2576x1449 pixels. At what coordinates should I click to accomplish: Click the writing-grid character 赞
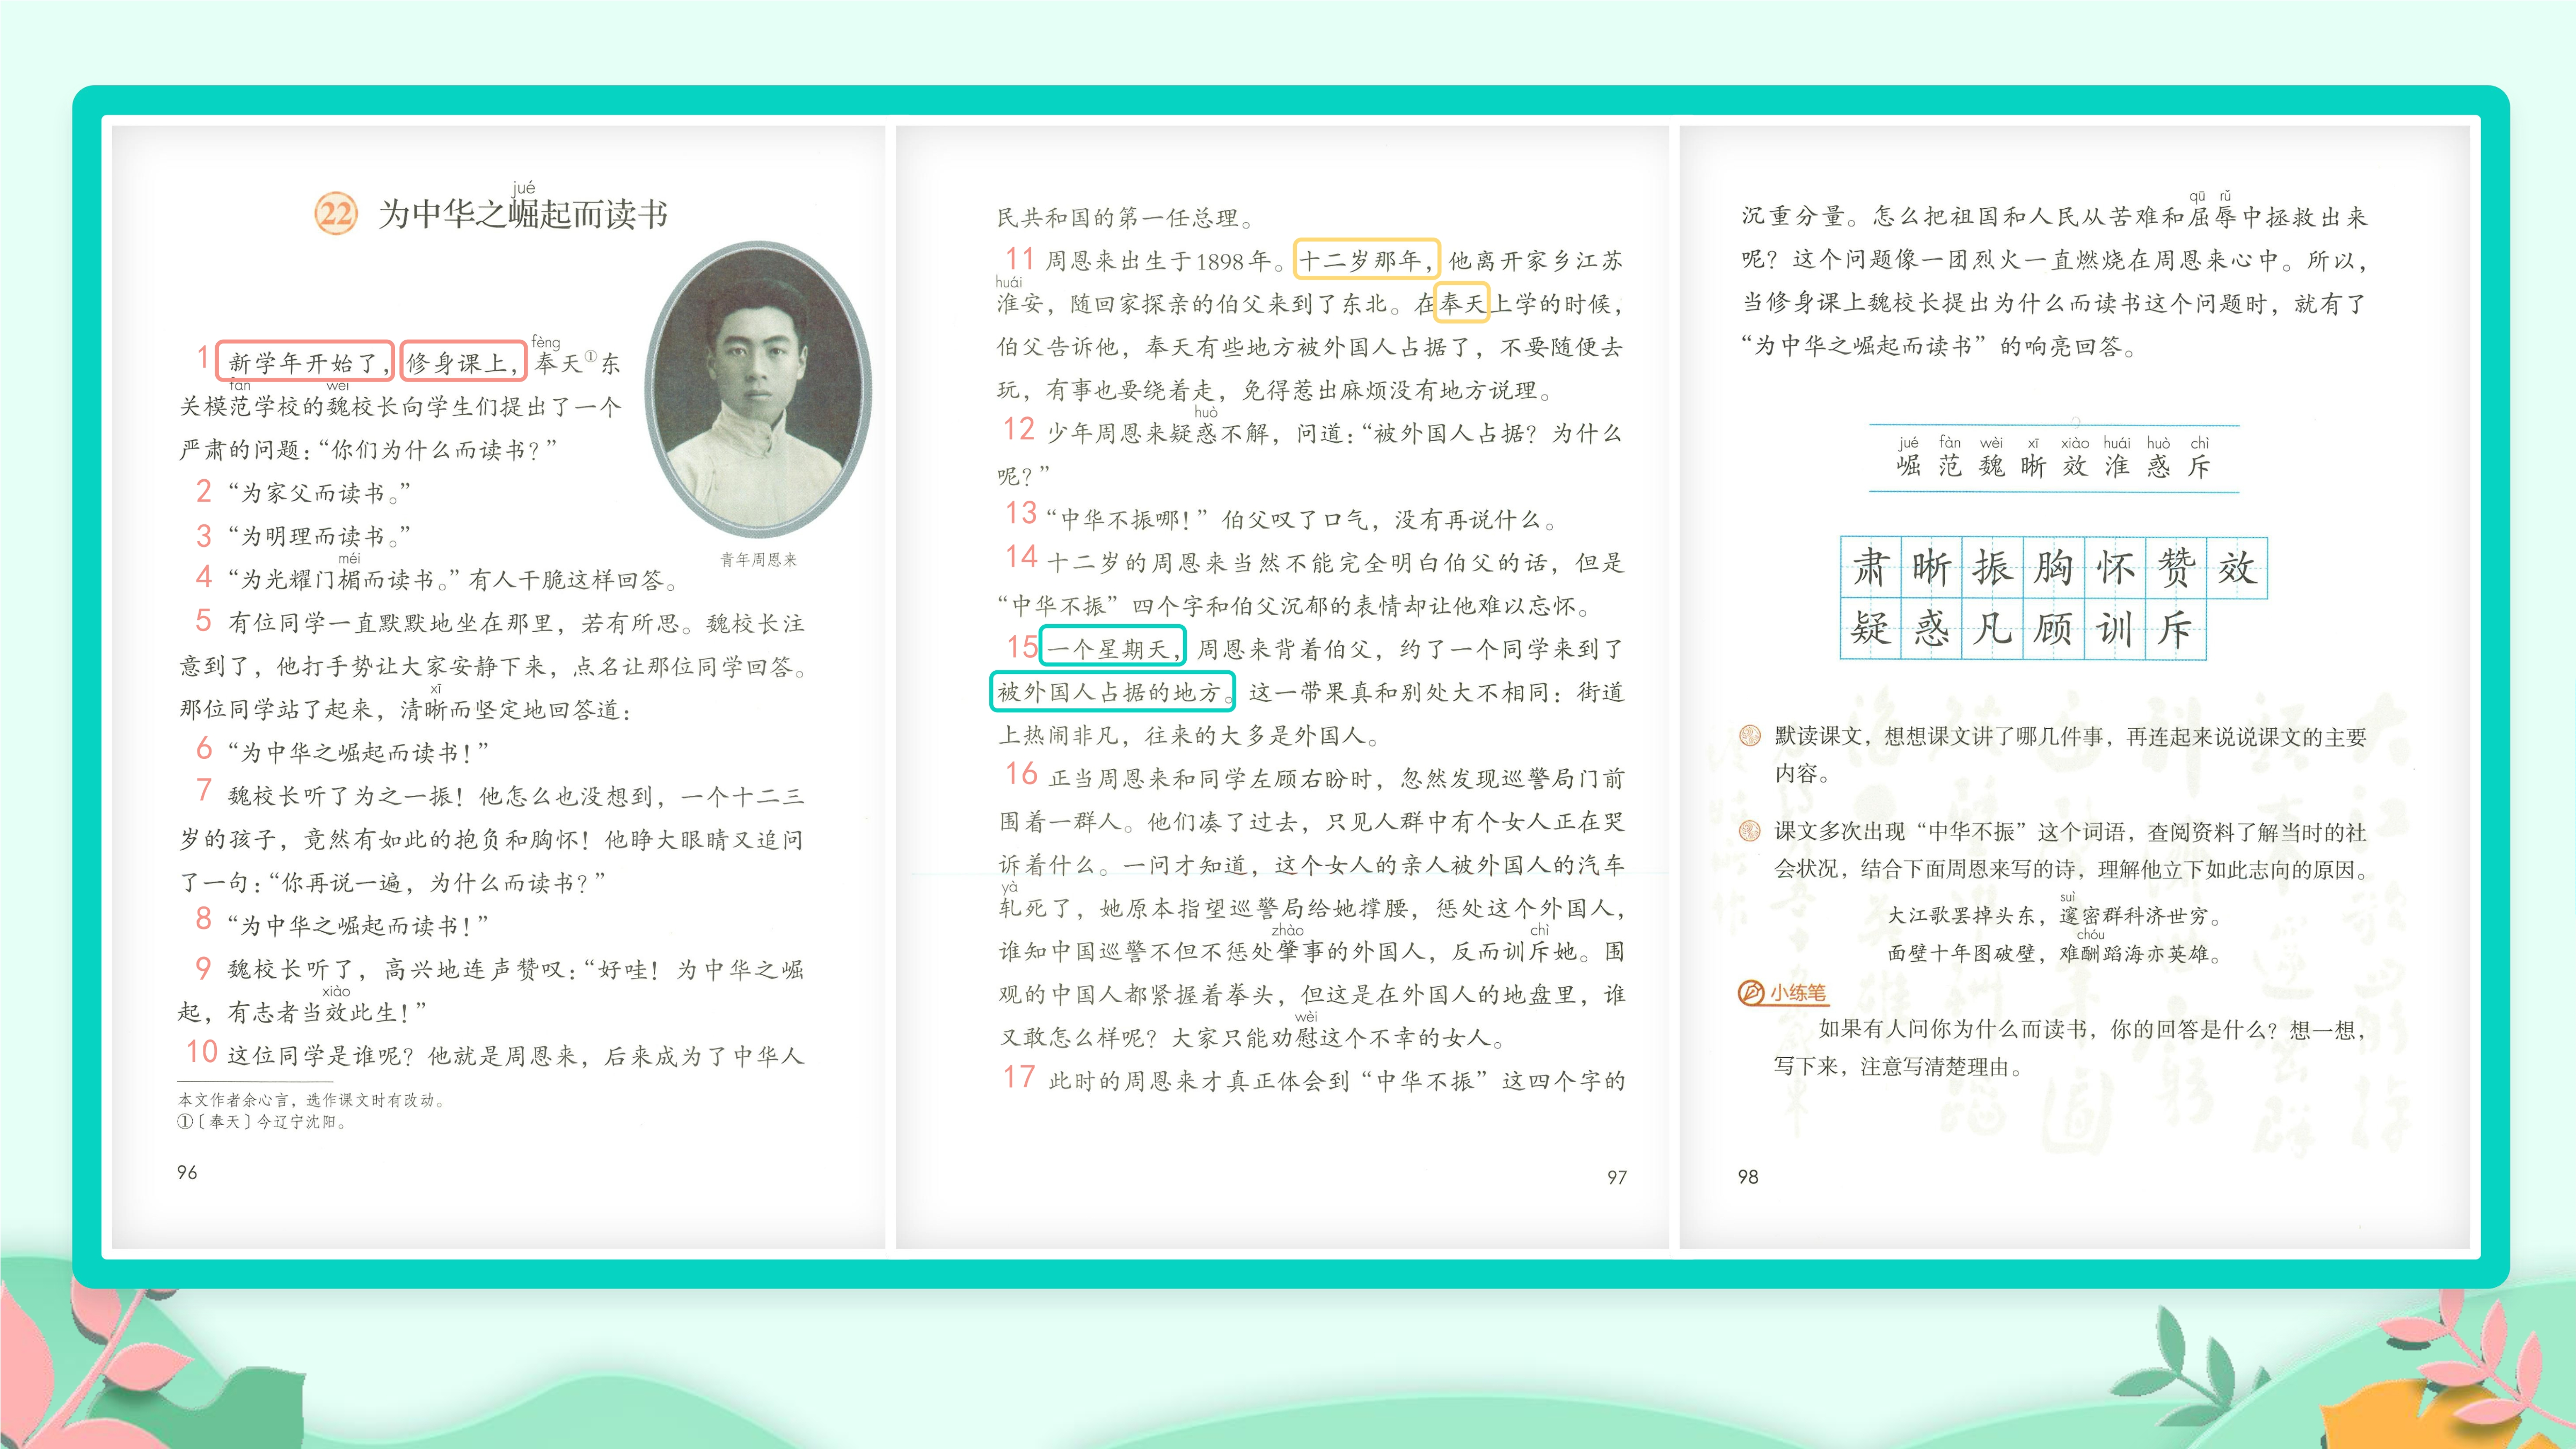[x=2176, y=568]
